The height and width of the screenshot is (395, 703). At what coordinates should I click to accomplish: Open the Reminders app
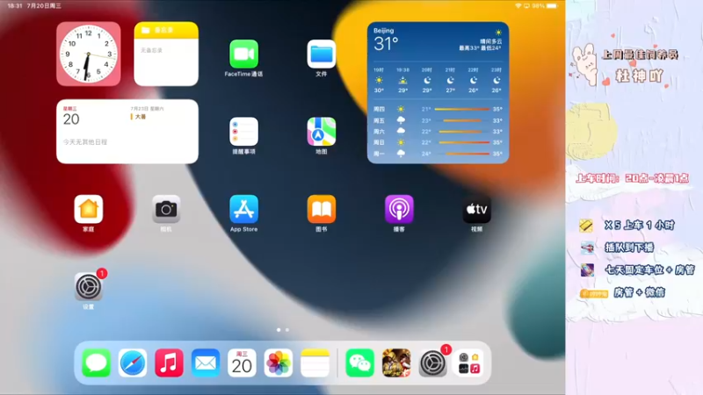(x=243, y=132)
